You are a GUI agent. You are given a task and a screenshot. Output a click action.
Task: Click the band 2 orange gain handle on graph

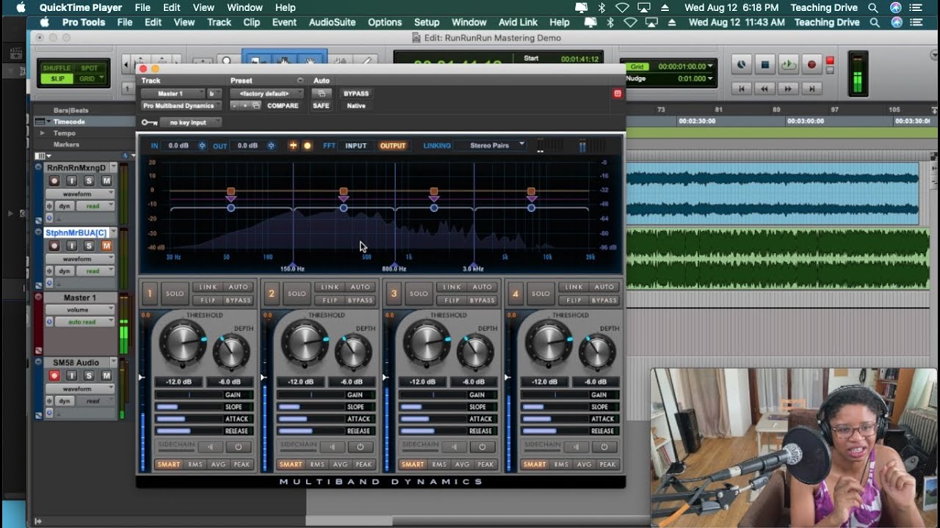tap(343, 191)
